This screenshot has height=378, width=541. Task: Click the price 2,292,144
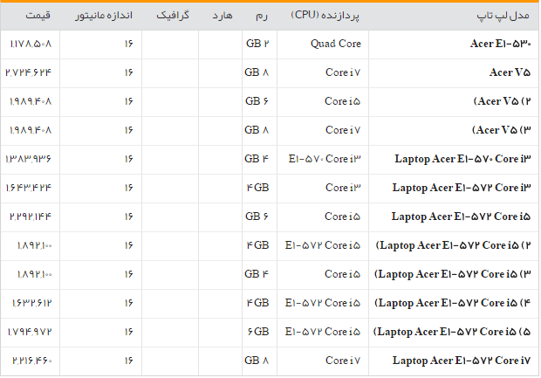click(31, 216)
